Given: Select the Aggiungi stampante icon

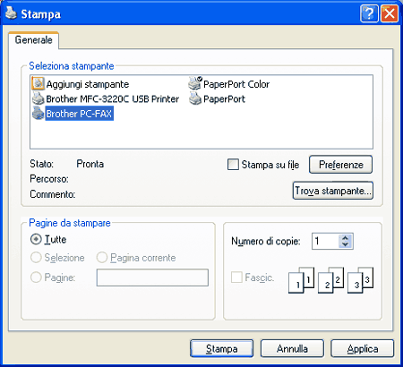Looking at the screenshot, I should click(x=39, y=83).
